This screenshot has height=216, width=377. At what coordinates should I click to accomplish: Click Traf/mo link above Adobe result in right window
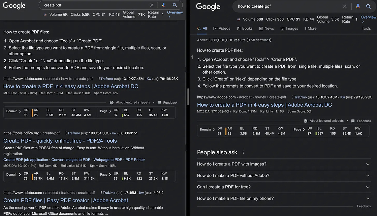(x=301, y=97)
